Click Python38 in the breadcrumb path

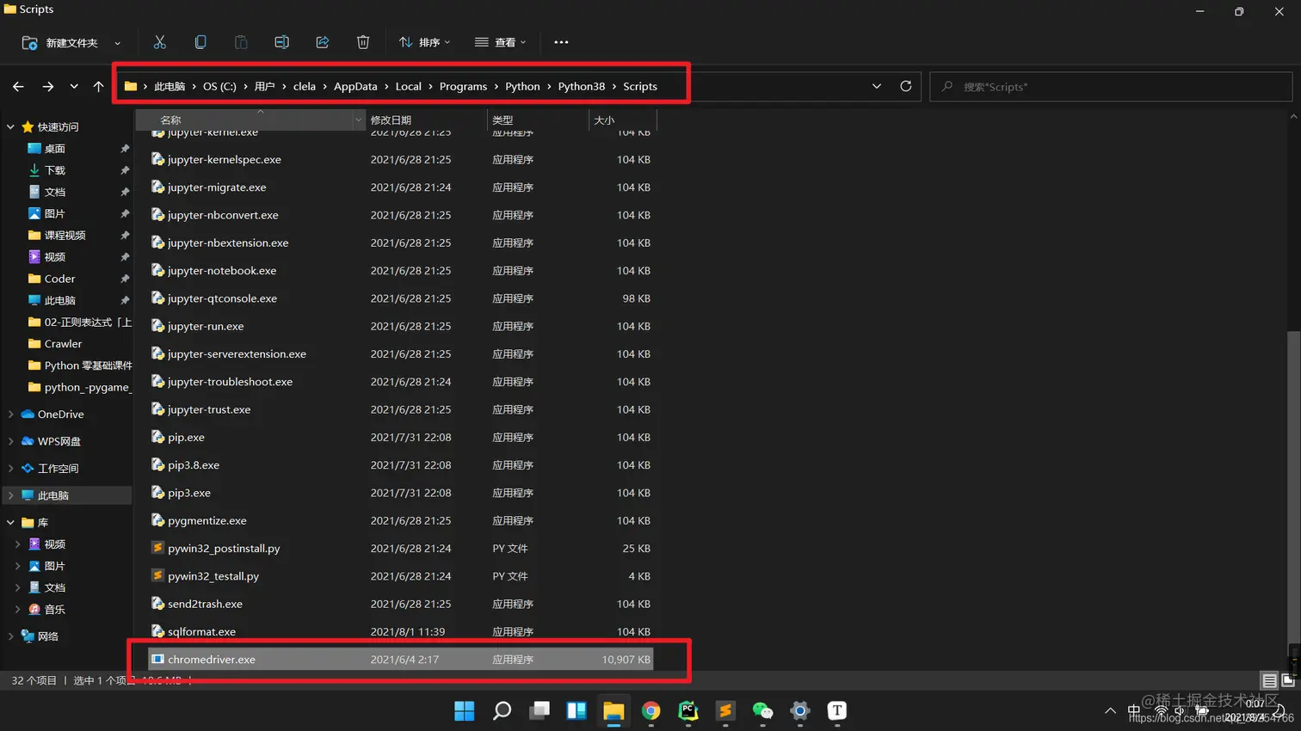(x=581, y=87)
